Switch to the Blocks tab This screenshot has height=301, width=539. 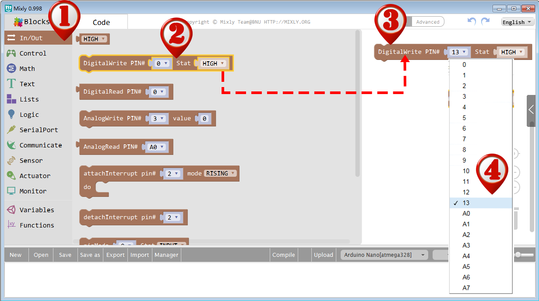32,22
